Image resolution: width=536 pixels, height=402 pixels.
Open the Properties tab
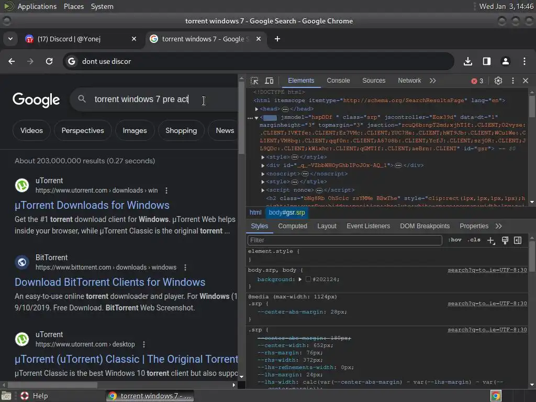474,226
